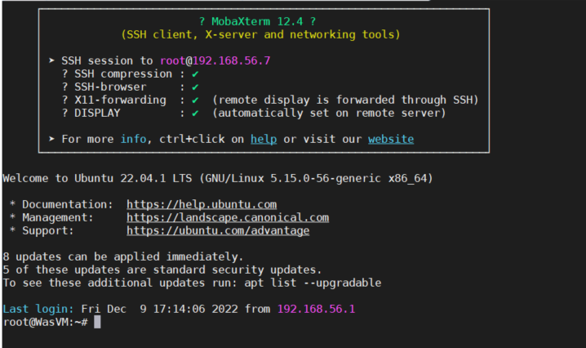This screenshot has width=586, height=348.
Task: Click 'apt list --upgradable' command text
Action: [313, 283]
